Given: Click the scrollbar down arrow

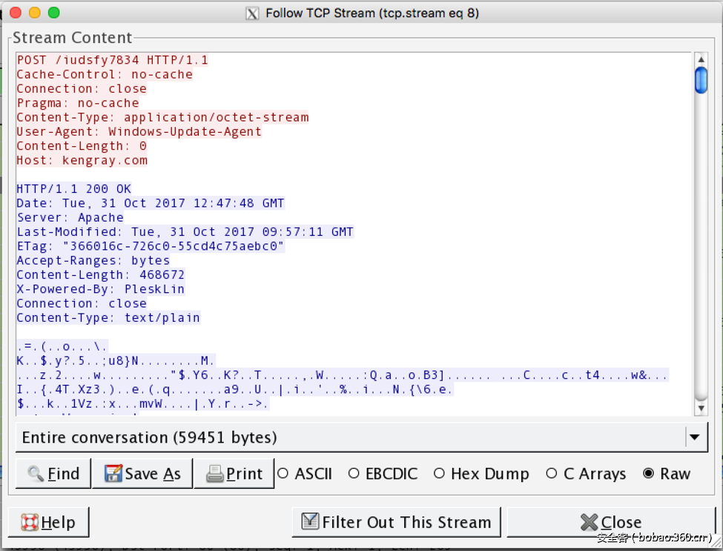Looking at the screenshot, I should click(701, 409).
